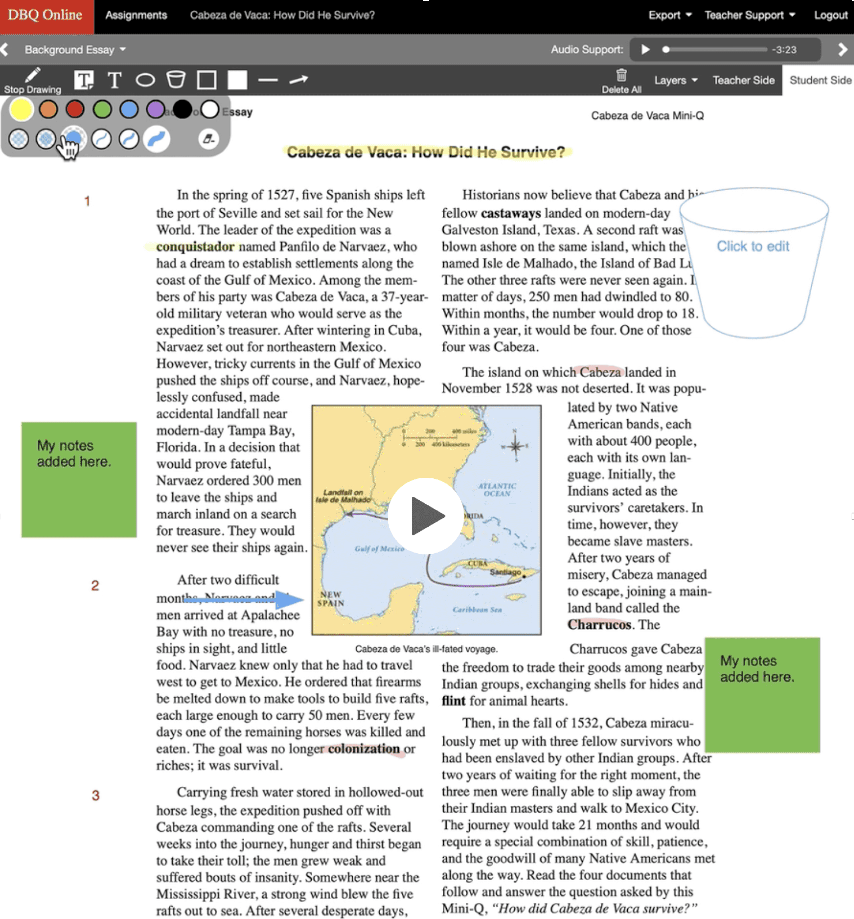Click the highlighted word 'conquistador'
The image size is (854, 919).
click(195, 246)
